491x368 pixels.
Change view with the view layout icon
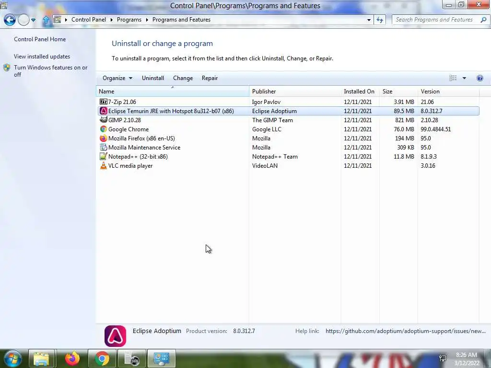click(x=453, y=78)
